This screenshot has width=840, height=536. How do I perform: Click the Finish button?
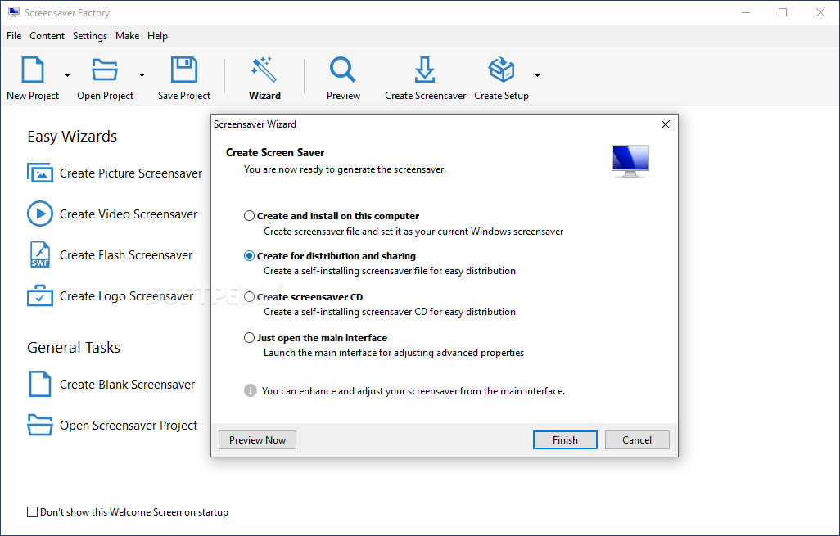point(565,439)
